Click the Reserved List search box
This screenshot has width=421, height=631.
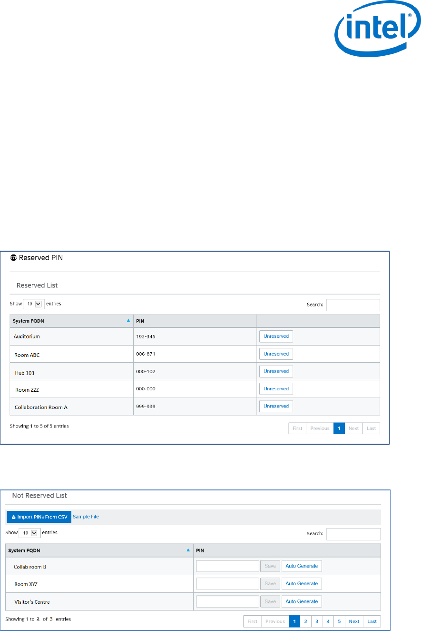353,305
